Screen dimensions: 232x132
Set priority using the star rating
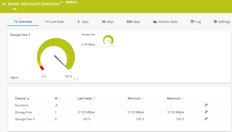pos(72,2)
